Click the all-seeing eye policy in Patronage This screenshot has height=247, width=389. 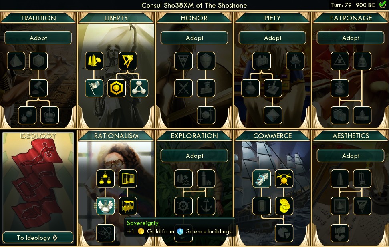click(340, 61)
